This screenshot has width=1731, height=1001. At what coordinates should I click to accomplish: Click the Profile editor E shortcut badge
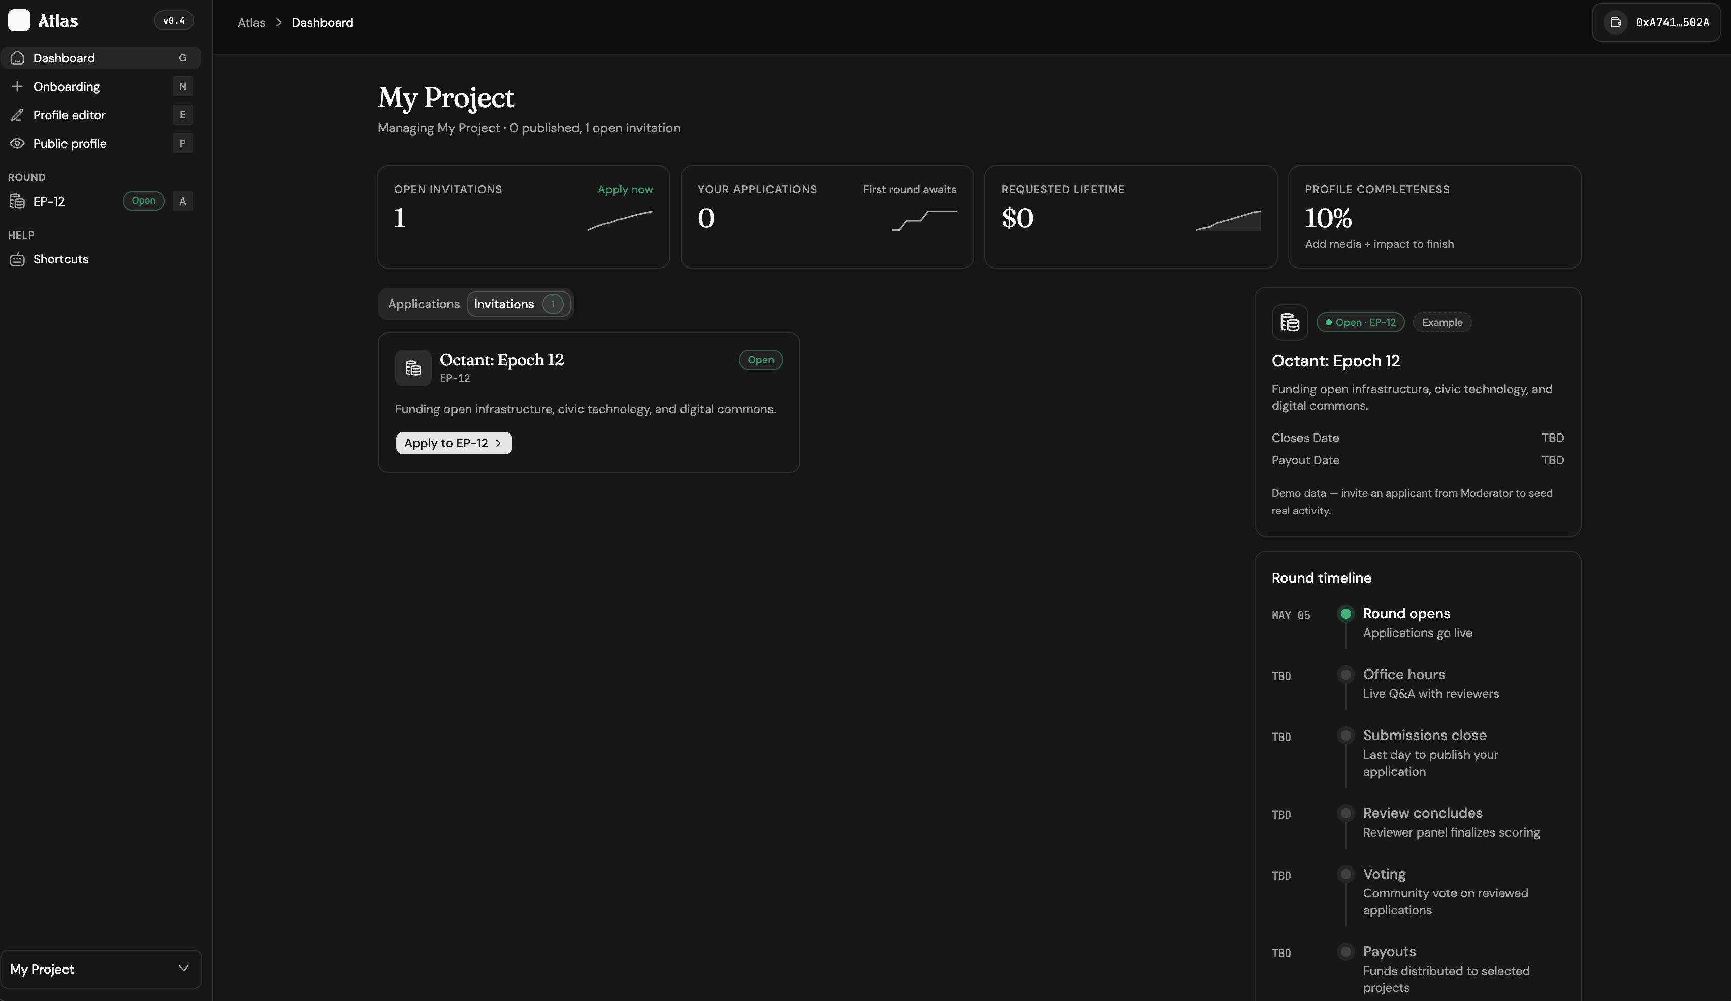[x=183, y=115]
